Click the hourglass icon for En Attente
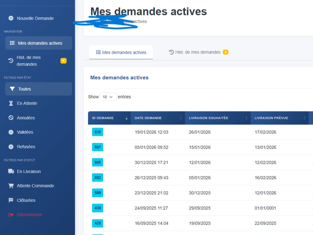Screen dimensions: 313x235 coord(11,103)
